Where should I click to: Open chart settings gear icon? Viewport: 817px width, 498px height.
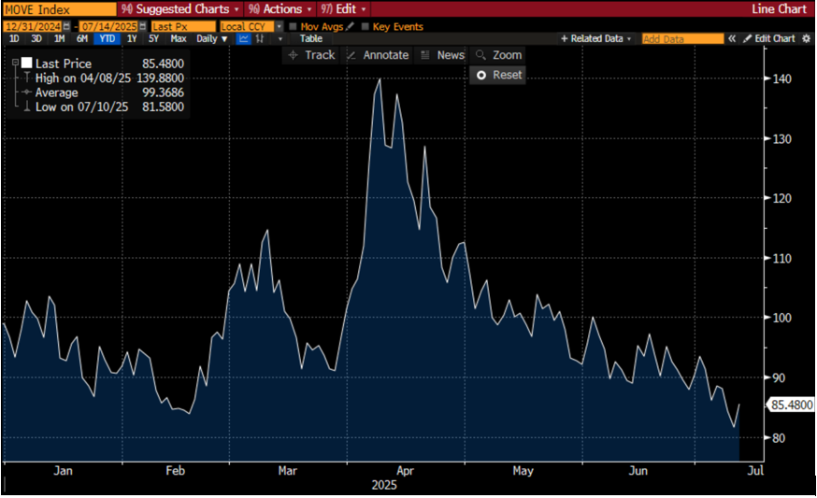(x=806, y=38)
